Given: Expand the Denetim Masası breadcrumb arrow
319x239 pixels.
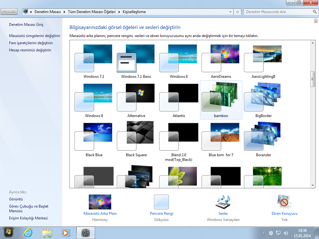Looking at the screenshot, I should 64,12.
